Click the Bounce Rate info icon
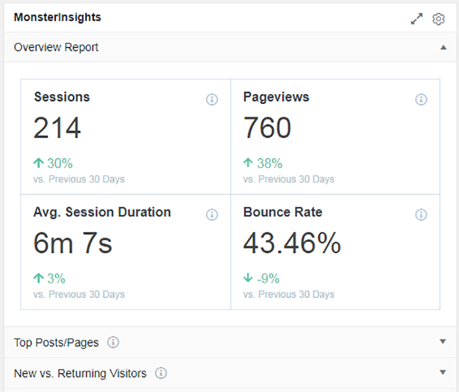This screenshot has height=392, width=459. pyautogui.click(x=421, y=215)
